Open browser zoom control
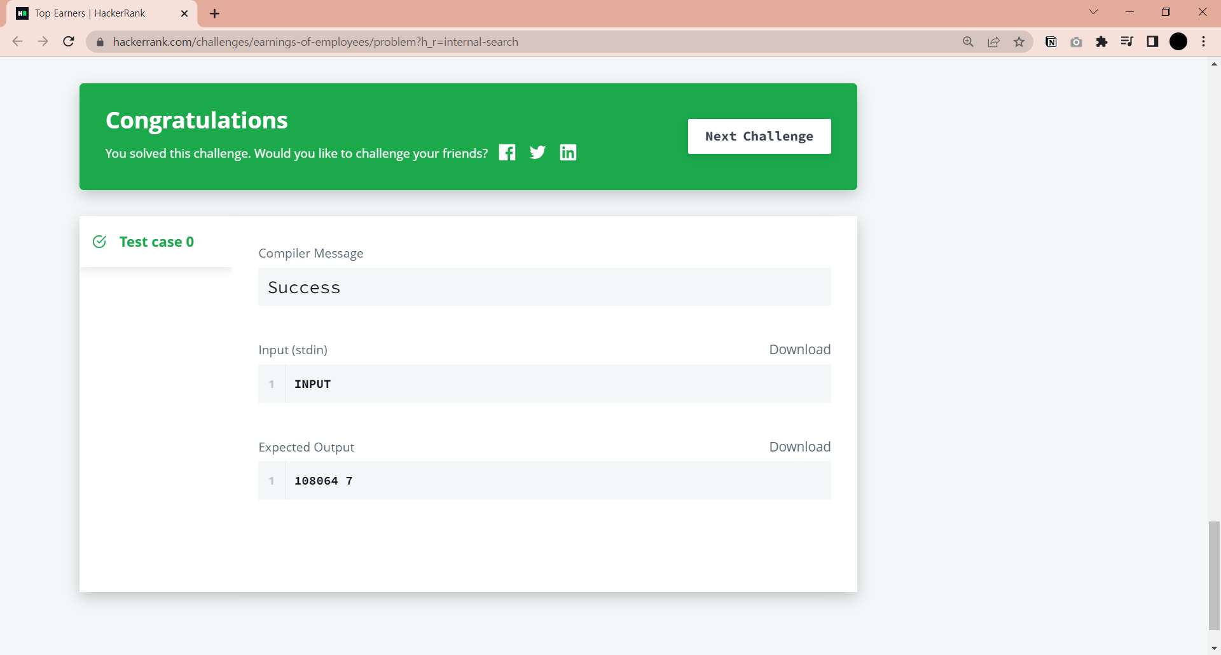The image size is (1221, 655). pos(968,42)
